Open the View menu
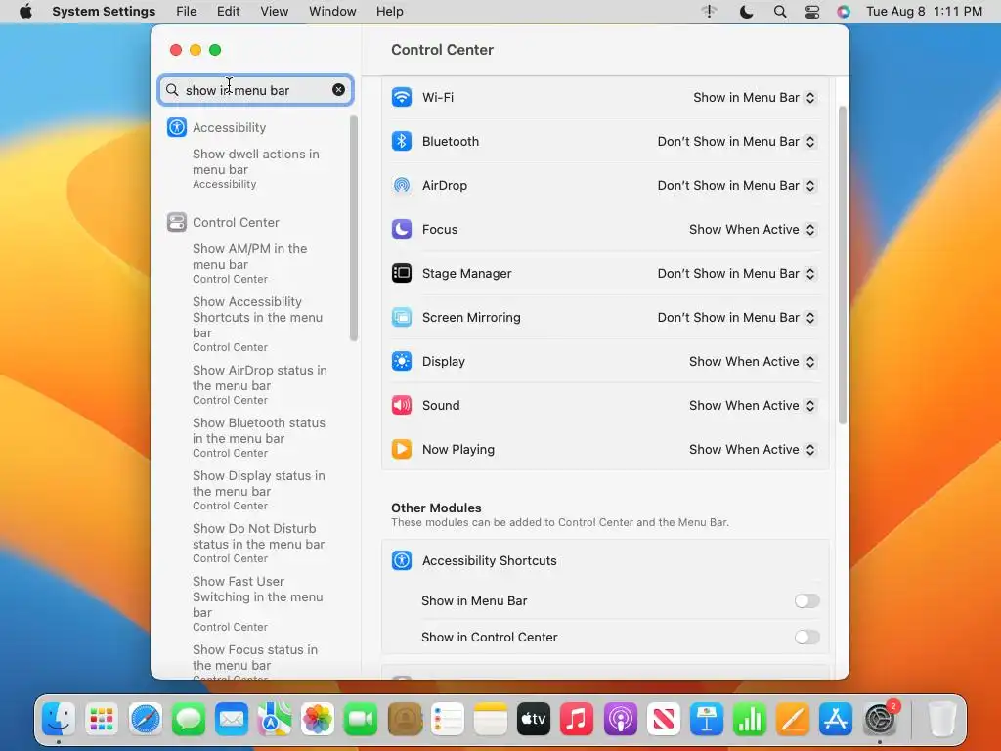Viewport: 1001px width, 751px height. [275, 12]
